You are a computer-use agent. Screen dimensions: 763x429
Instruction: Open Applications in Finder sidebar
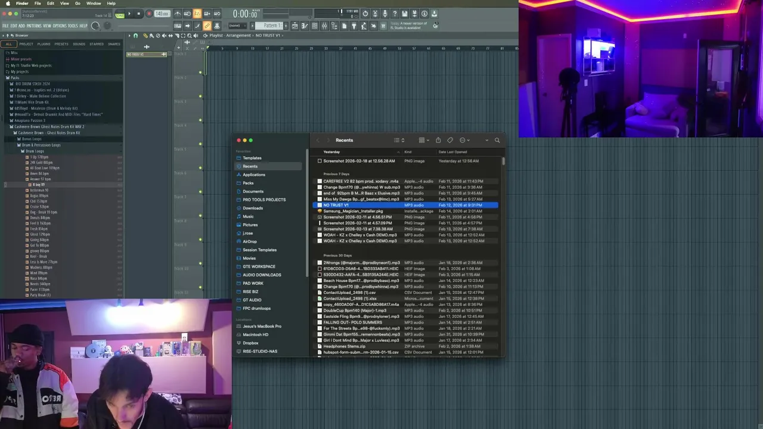254,175
